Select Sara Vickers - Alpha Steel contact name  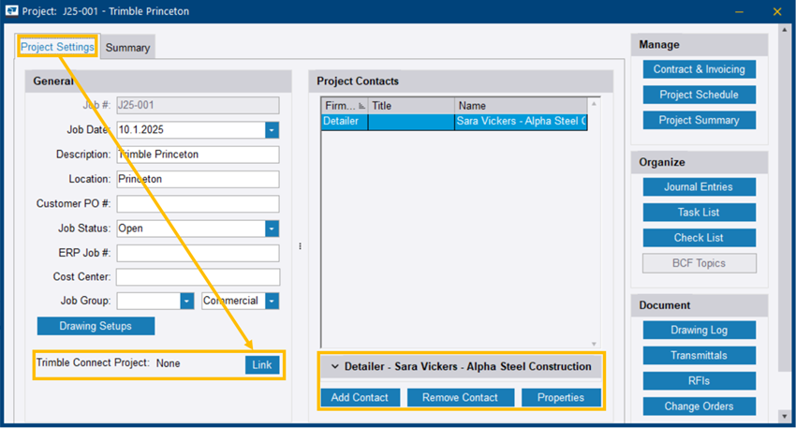(521, 122)
